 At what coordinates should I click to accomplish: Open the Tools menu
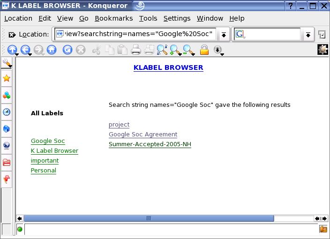(148, 19)
